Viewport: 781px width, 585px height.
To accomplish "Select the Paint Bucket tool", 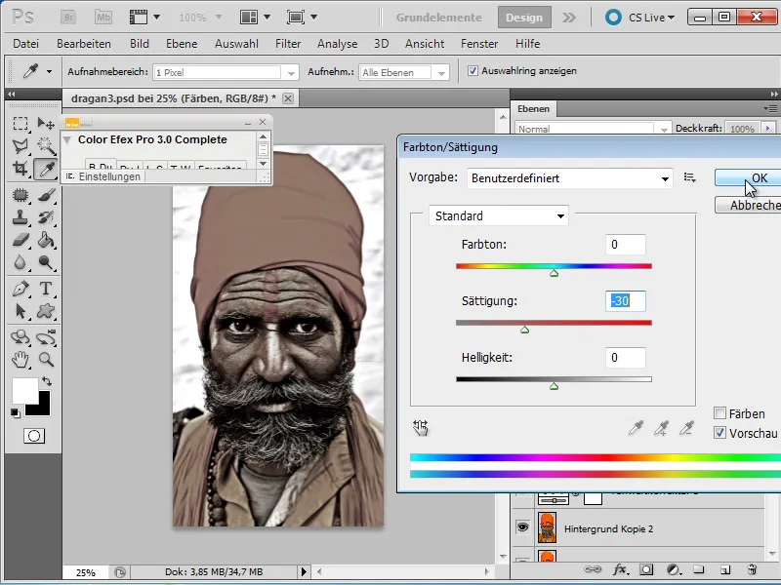I will pyautogui.click(x=46, y=240).
